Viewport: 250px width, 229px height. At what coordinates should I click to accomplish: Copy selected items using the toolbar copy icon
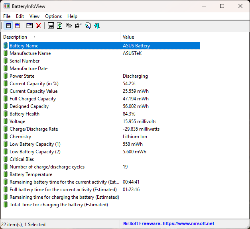[x=69, y=25]
